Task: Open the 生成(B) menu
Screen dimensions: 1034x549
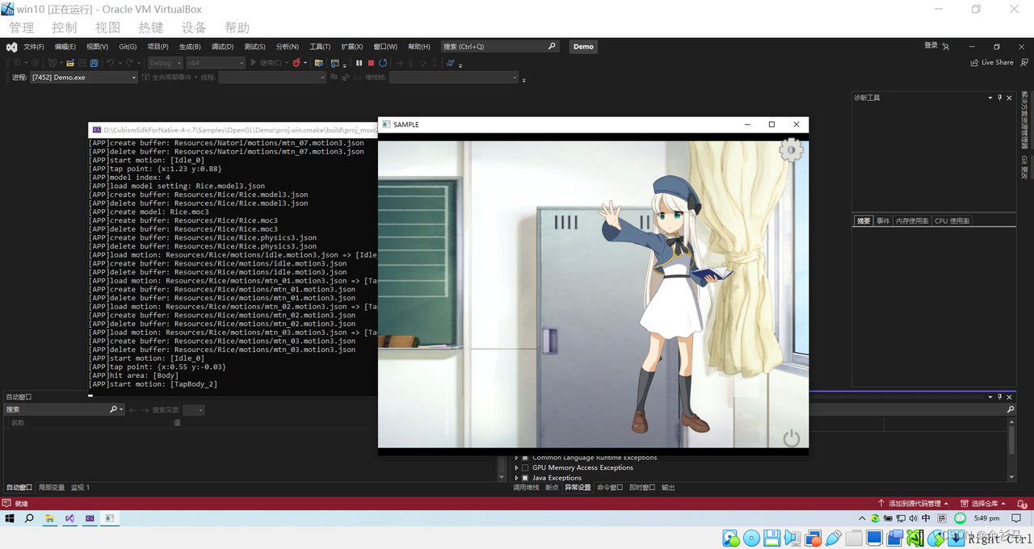Action: pyautogui.click(x=190, y=47)
